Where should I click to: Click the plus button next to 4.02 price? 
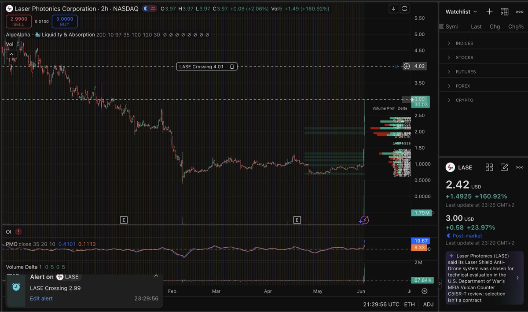click(407, 66)
